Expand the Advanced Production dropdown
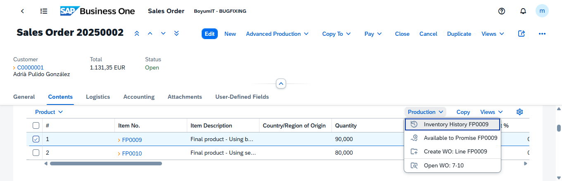Image resolution: width=562 pixels, height=181 pixels. (277, 34)
